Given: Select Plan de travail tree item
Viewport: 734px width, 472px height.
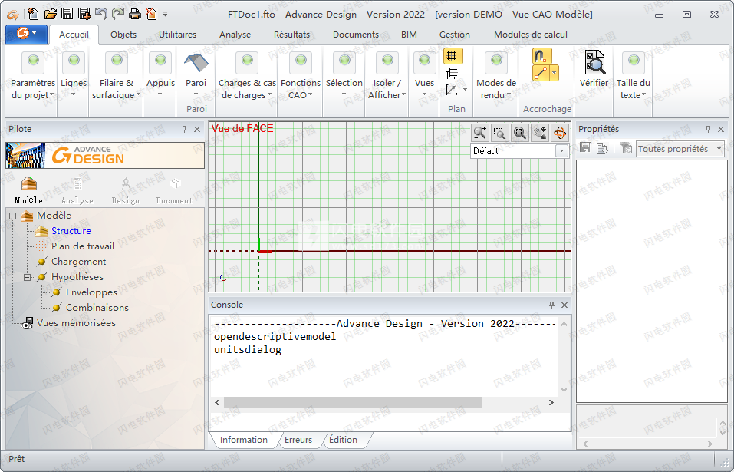Looking at the screenshot, I should (x=82, y=246).
